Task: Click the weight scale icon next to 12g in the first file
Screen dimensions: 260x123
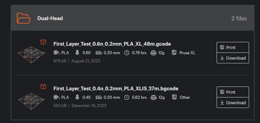Action: (153, 53)
